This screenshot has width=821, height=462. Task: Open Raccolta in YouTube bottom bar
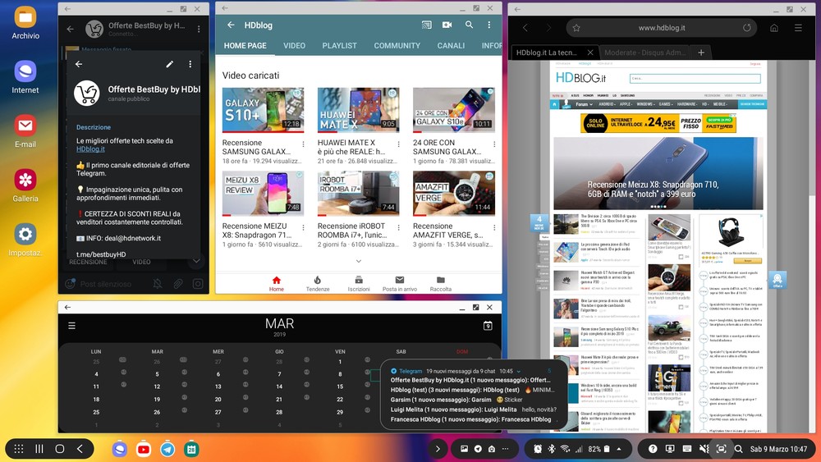[x=441, y=284]
